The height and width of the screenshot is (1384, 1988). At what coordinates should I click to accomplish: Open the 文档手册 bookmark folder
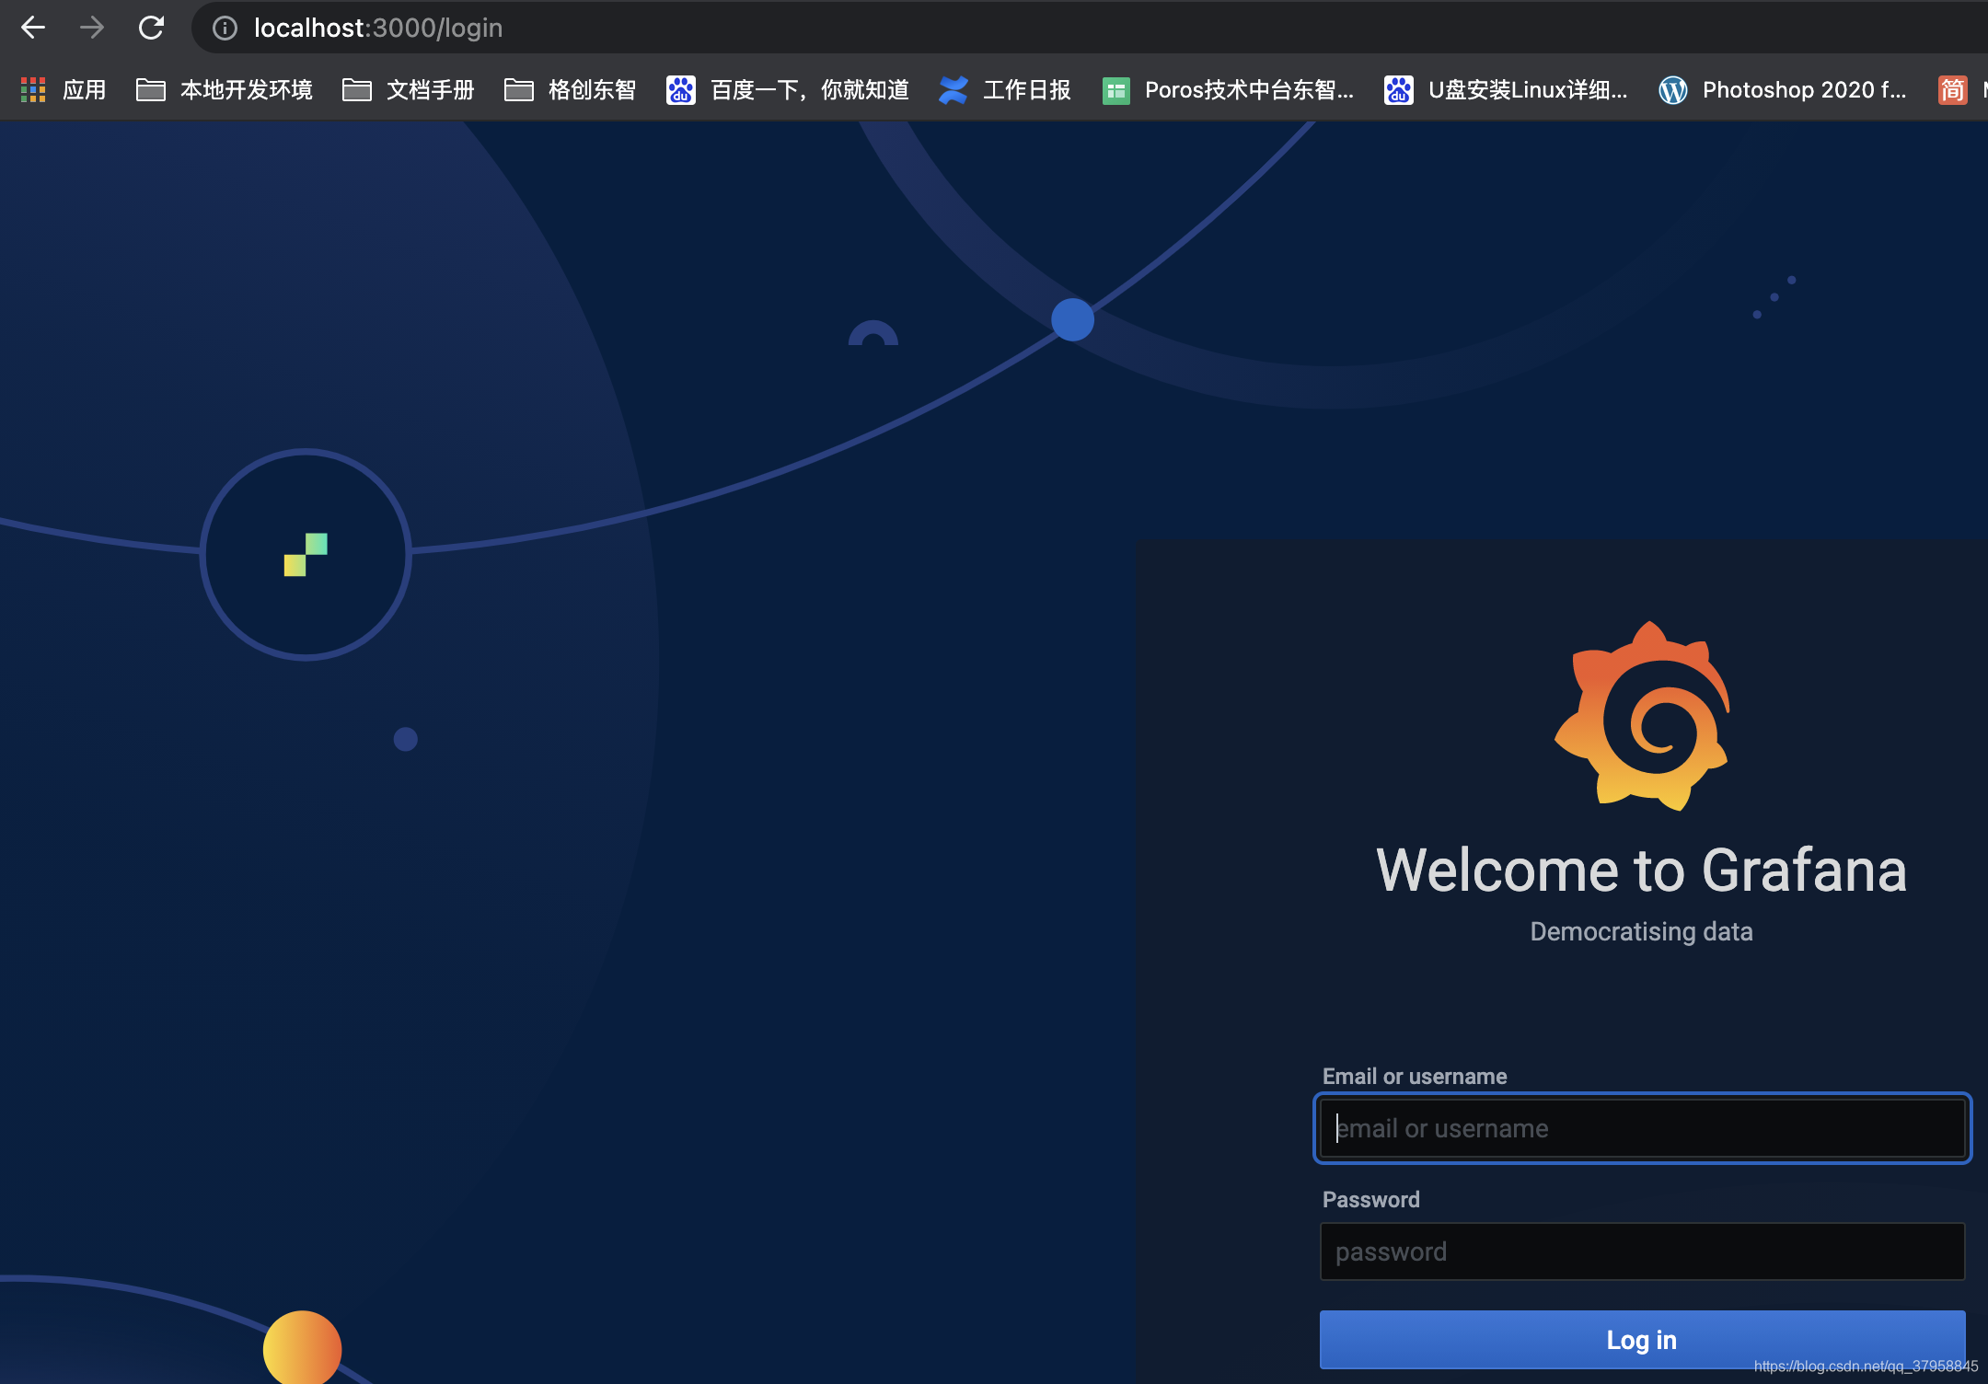(x=408, y=89)
